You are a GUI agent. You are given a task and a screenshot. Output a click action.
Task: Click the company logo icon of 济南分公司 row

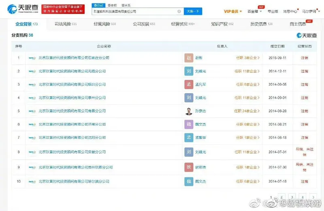point(32,124)
